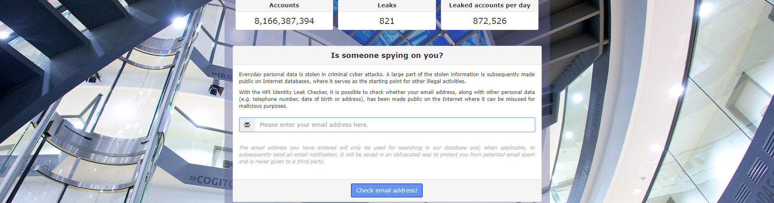
Task: Click the 872,526 leaked per day value
Action: click(490, 21)
